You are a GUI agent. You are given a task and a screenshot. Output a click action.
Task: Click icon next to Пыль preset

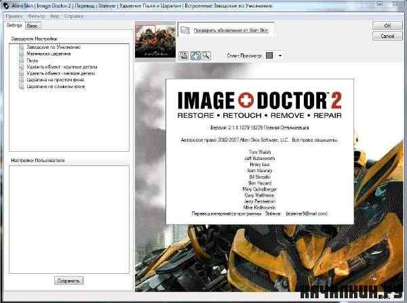[x=22, y=60]
